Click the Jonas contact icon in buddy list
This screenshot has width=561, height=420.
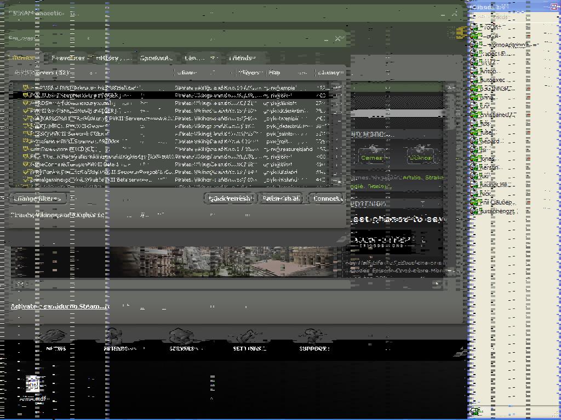[x=474, y=159]
